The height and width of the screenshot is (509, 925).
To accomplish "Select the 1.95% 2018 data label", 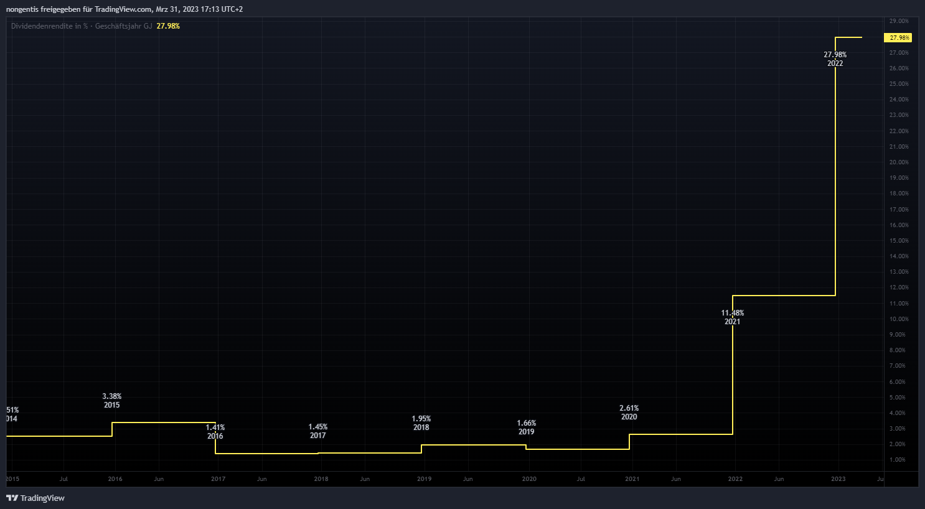I will [421, 423].
